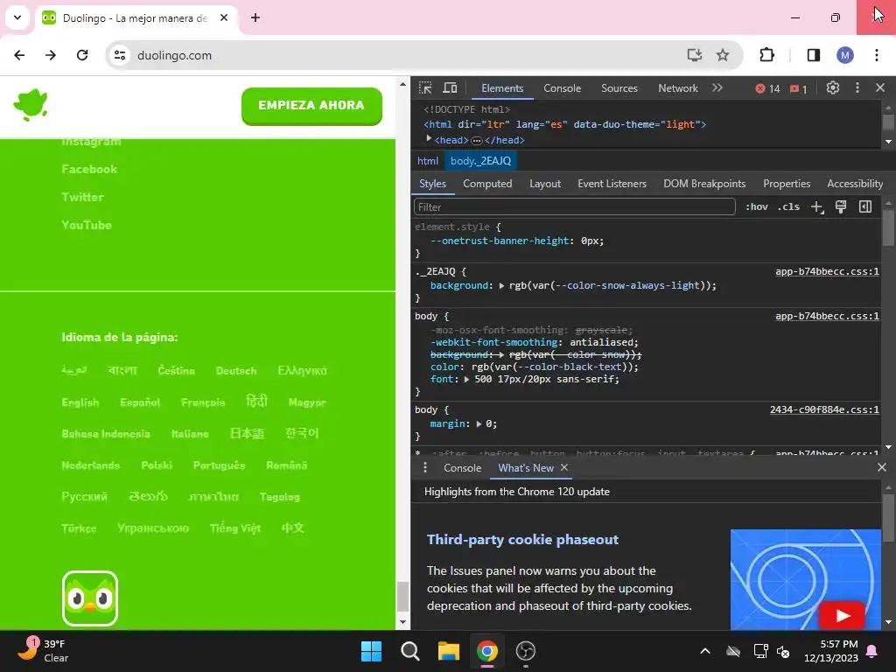Open the Facebook footer link

pyautogui.click(x=89, y=169)
